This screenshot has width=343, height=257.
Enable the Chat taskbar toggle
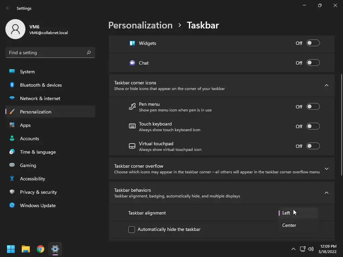(x=313, y=63)
